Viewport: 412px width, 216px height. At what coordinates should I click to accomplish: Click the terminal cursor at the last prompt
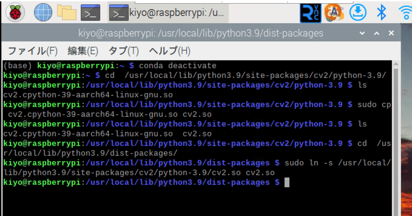pos(287,182)
